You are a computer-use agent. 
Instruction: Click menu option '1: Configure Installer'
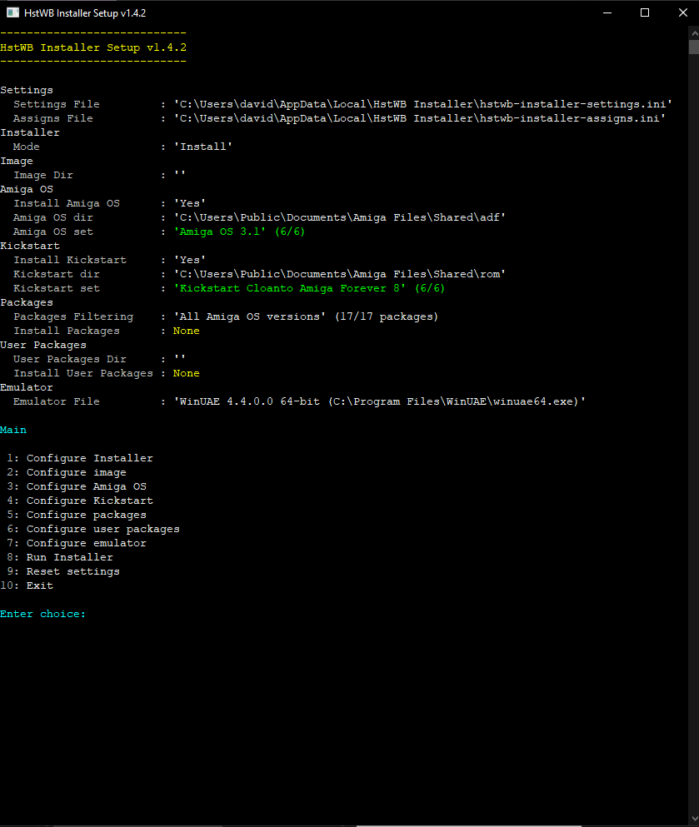(80, 458)
